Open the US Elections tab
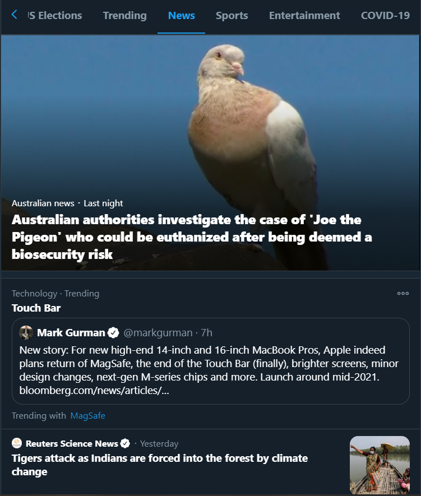Viewport: 421px width, 496px height. click(x=55, y=16)
